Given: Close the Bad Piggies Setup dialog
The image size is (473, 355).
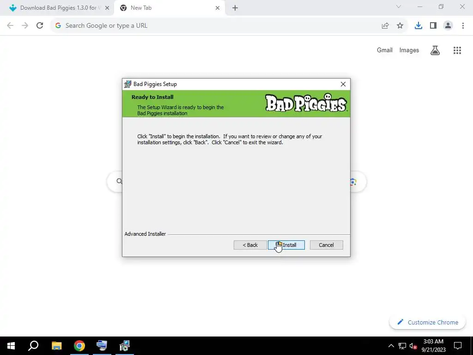Looking at the screenshot, I should (x=343, y=84).
